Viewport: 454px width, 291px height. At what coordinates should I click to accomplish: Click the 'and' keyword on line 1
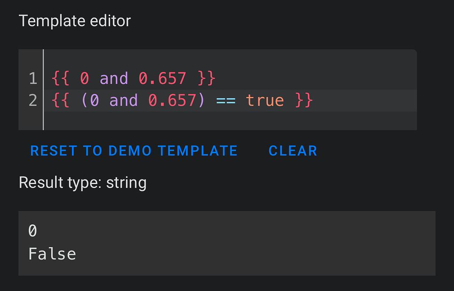pos(114,79)
